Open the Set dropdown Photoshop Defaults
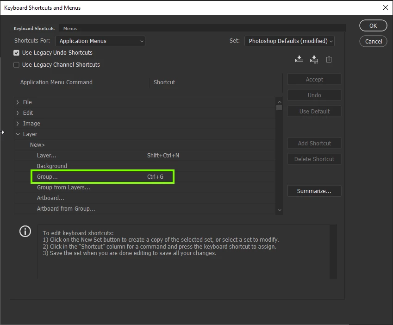Image resolution: width=393 pixels, height=325 pixels. 289,41
